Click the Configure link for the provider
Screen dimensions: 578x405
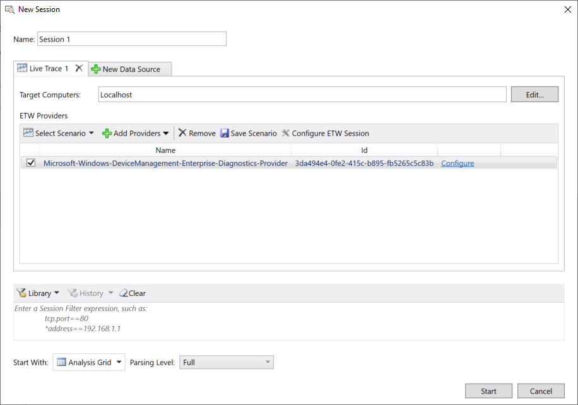(457, 163)
